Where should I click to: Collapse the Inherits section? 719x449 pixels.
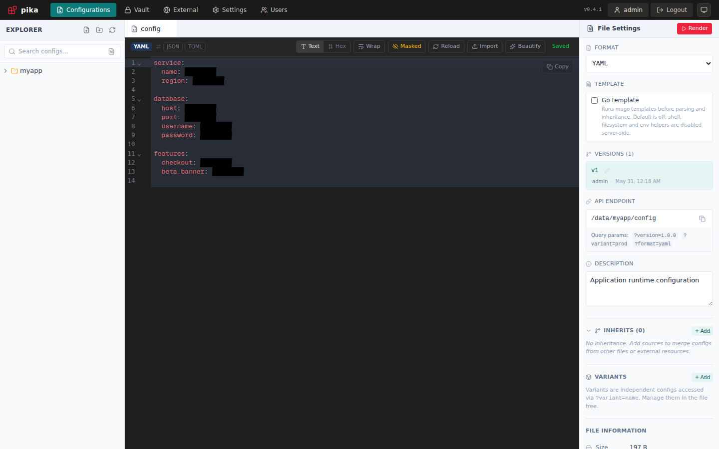pyautogui.click(x=589, y=331)
